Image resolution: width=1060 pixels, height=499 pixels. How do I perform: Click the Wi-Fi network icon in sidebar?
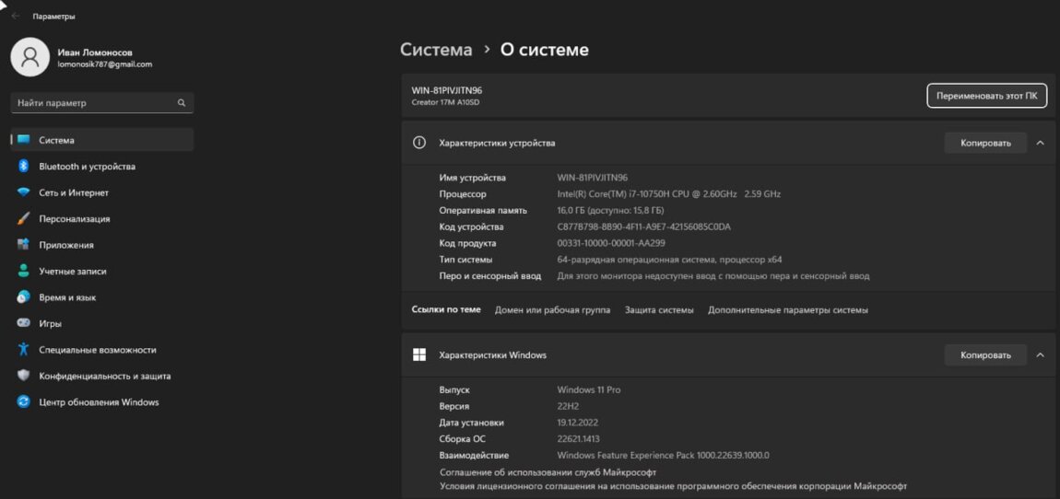click(24, 192)
